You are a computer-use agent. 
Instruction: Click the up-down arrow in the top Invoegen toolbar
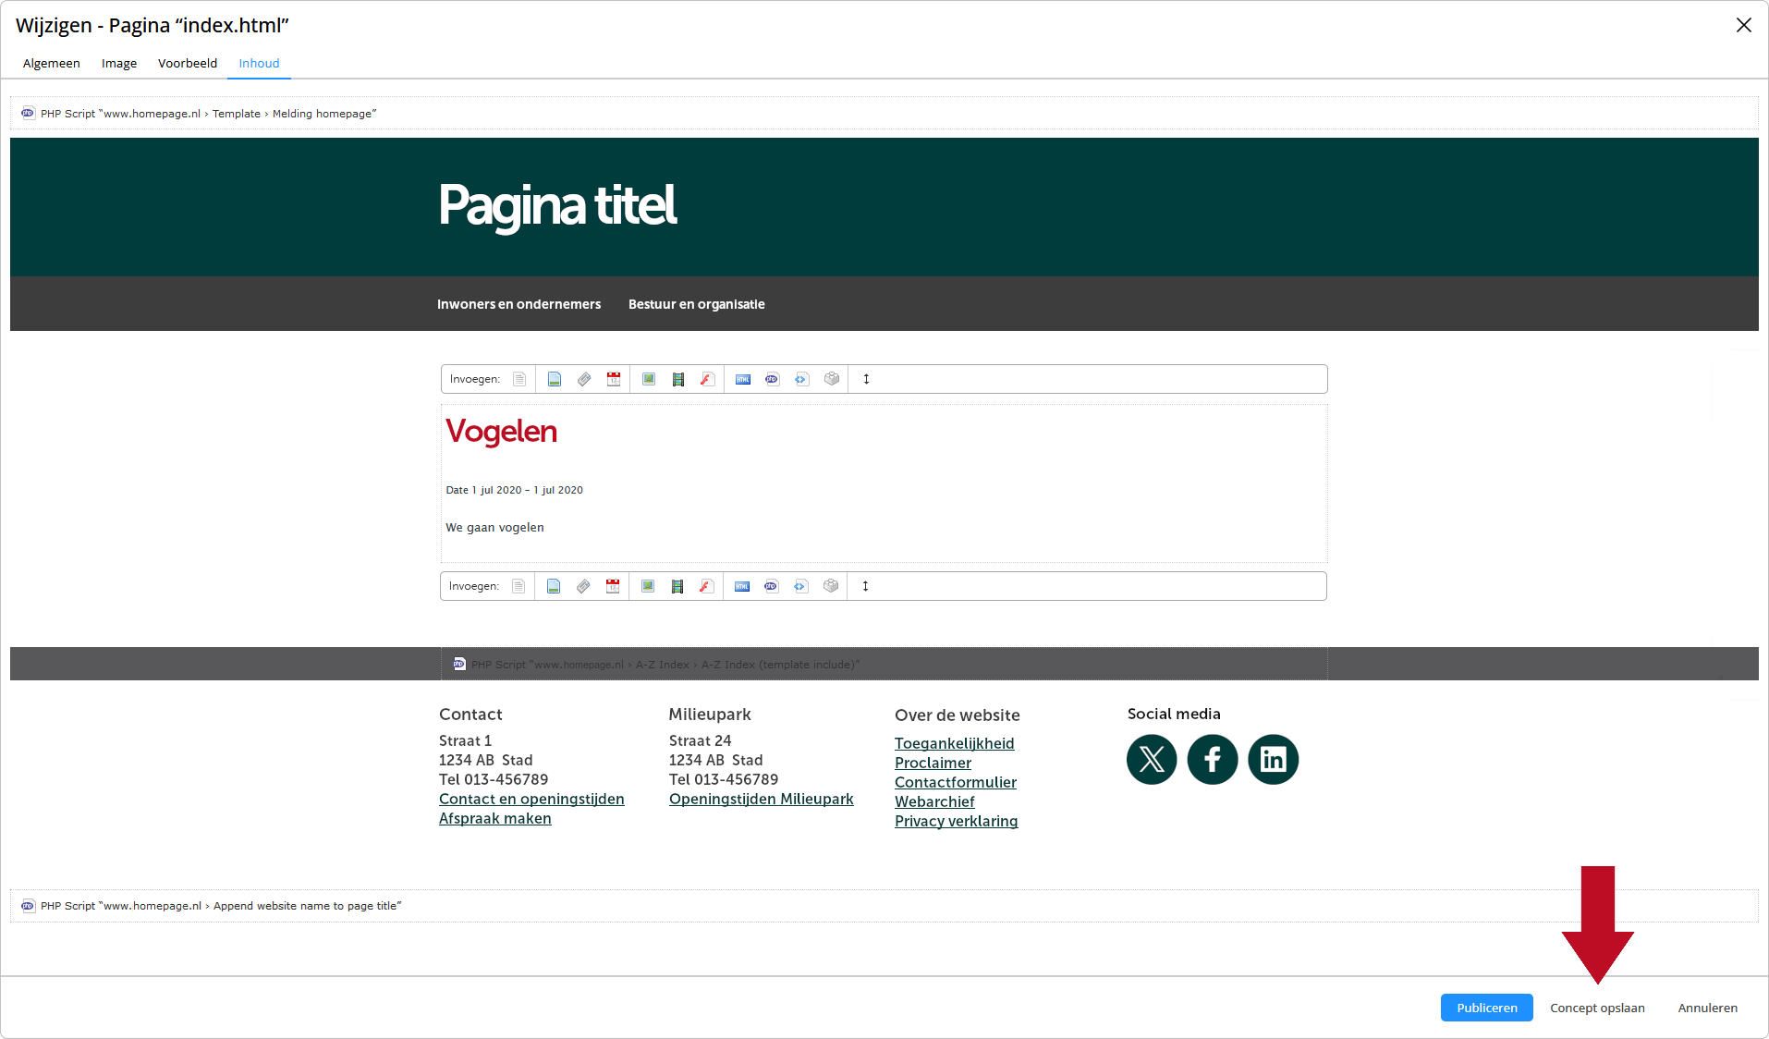coord(866,379)
